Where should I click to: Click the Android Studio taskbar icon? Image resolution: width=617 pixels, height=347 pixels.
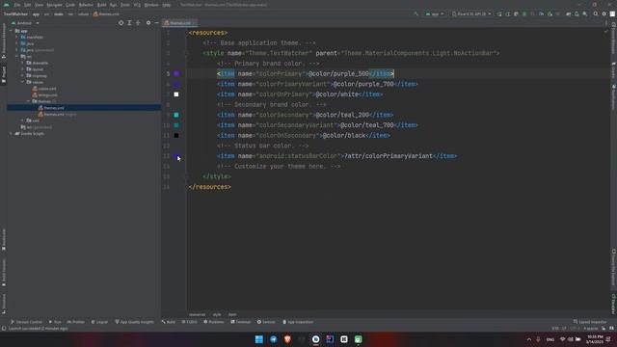click(315, 339)
